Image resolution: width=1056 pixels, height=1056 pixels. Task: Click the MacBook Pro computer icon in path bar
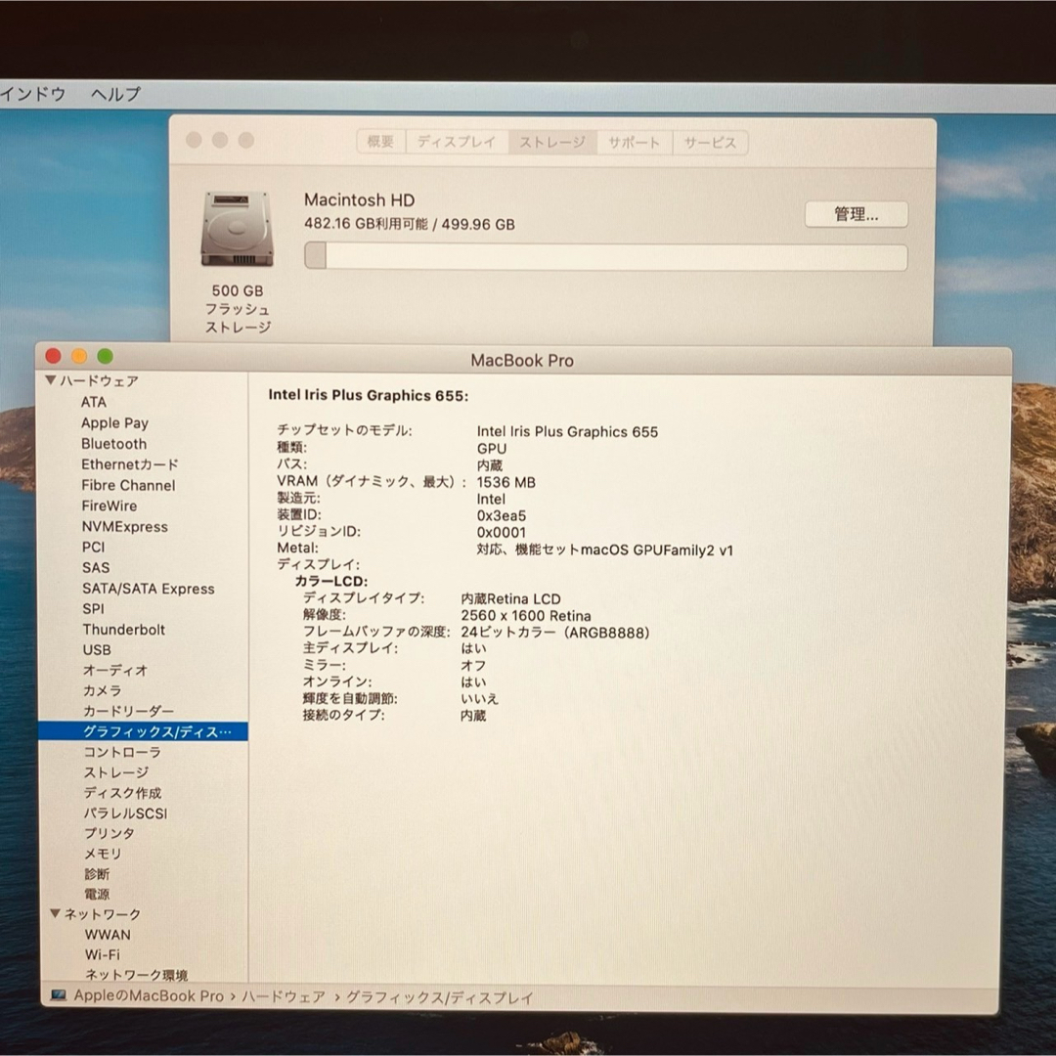pos(60,994)
